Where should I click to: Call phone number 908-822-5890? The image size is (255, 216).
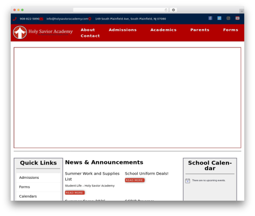pyautogui.click(x=30, y=19)
